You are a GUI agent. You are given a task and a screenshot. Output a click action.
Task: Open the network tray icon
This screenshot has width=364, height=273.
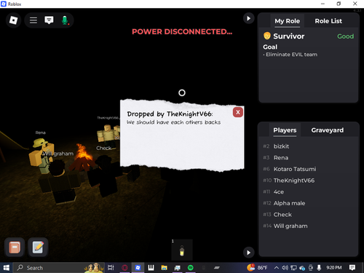tap(293, 268)
